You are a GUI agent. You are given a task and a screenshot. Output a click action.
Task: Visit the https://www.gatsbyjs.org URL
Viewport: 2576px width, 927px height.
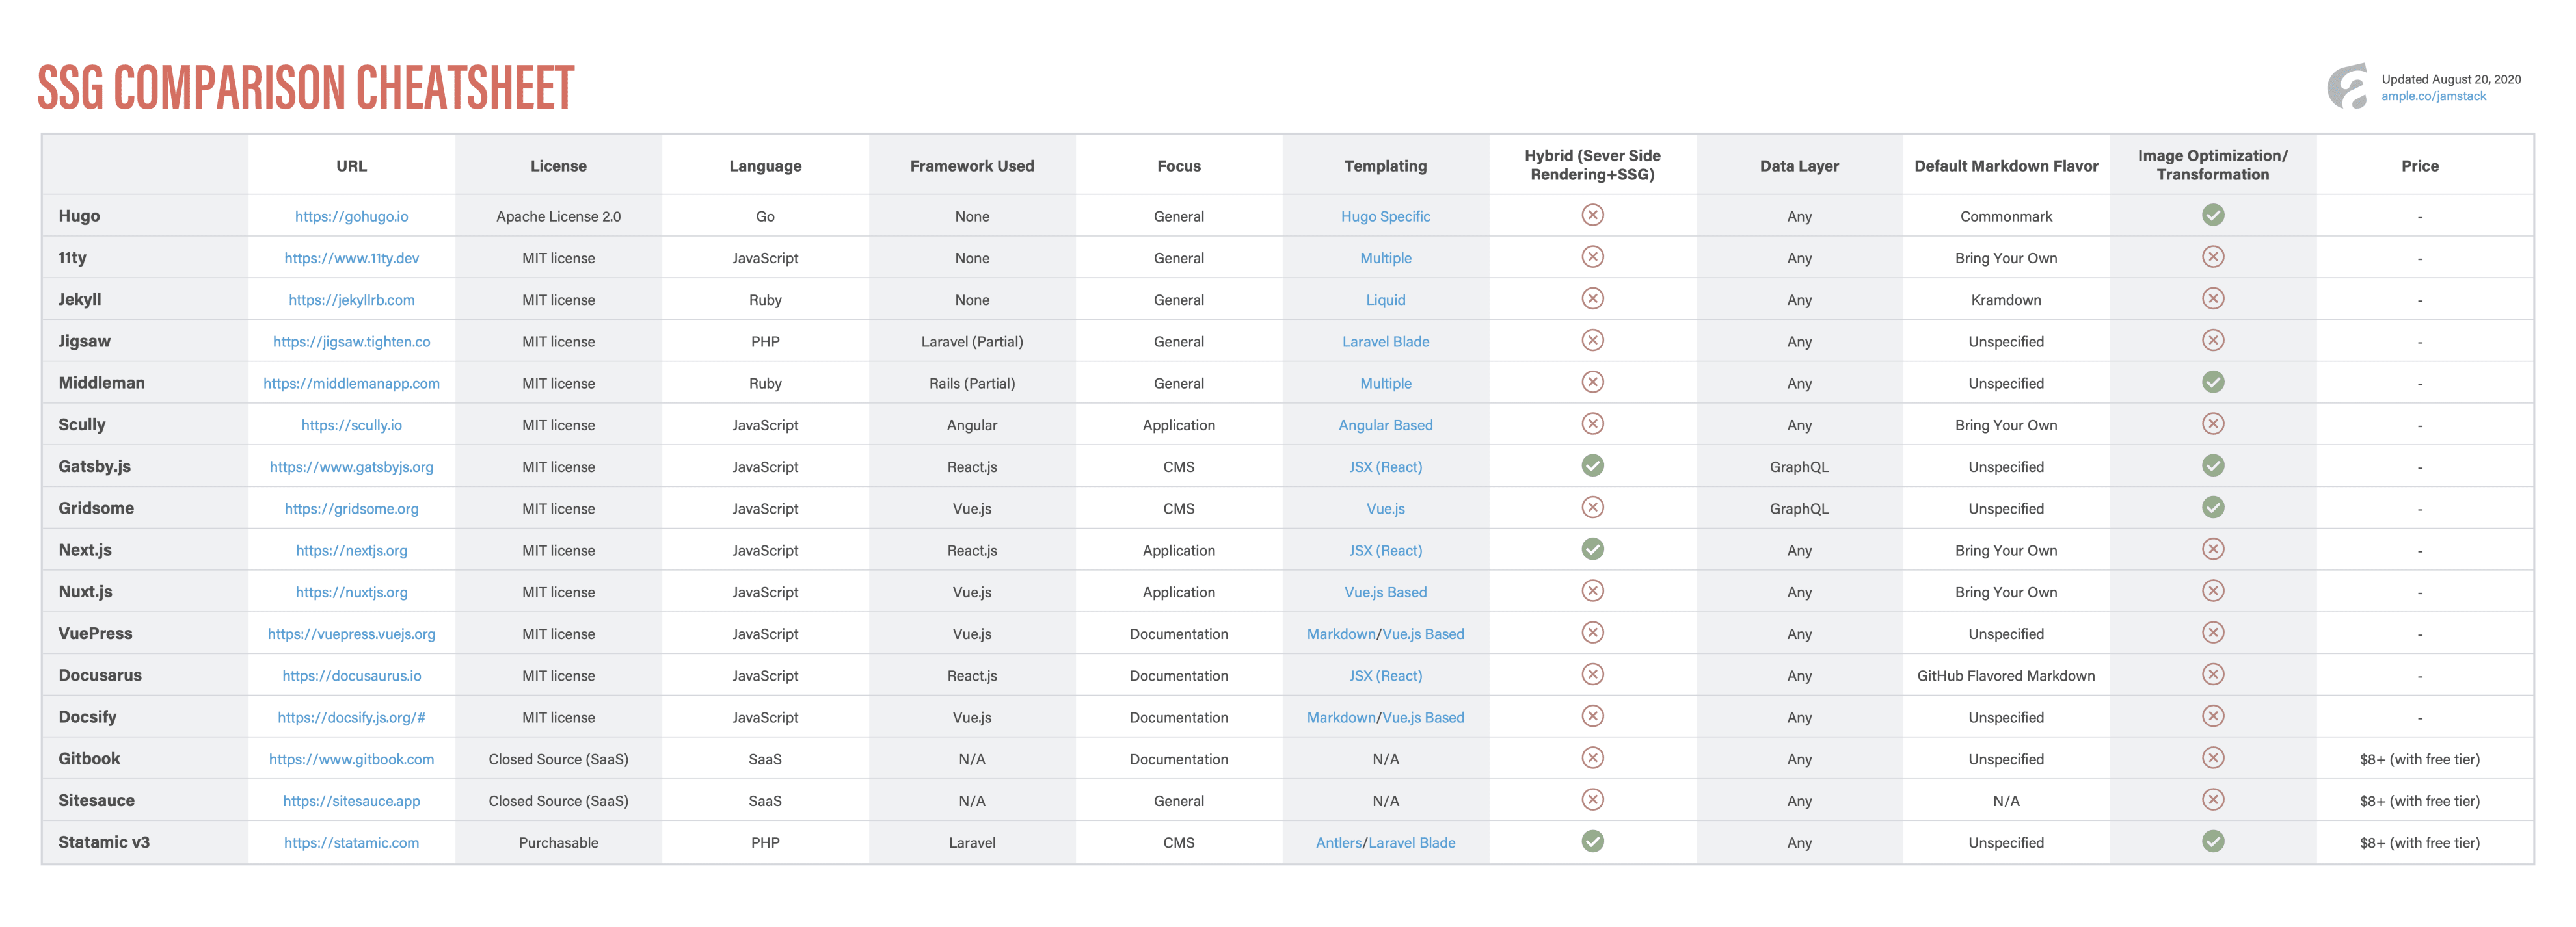[x=351, y=467]
